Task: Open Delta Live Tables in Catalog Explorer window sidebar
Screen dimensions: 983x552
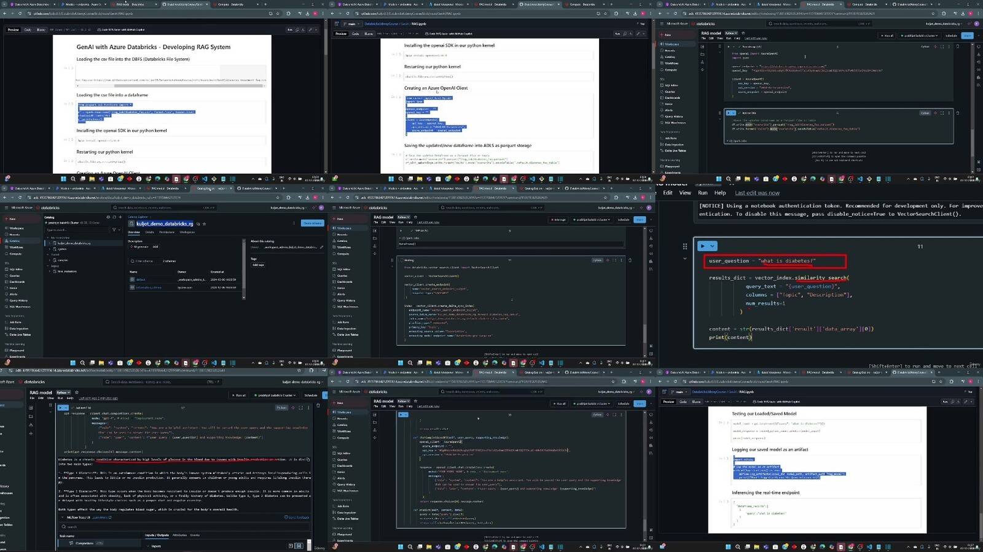Action: pyautogui.click(x=19, y=335)
